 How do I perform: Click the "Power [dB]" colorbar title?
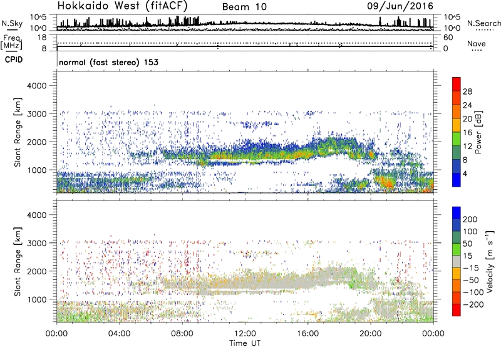478,132
